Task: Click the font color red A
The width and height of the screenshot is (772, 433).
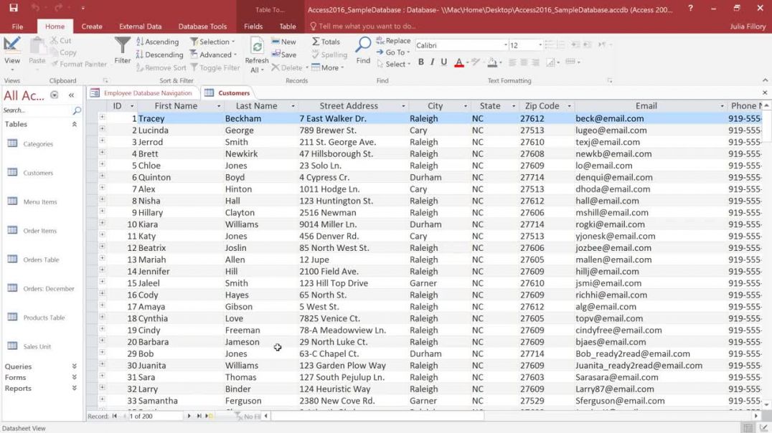Action: [459, 62]
